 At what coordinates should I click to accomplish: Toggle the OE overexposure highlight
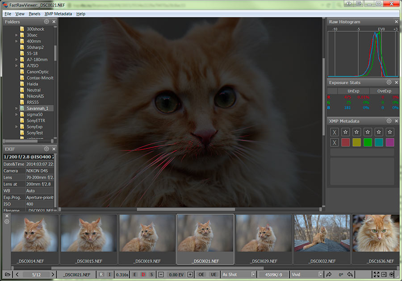[201, 274]
